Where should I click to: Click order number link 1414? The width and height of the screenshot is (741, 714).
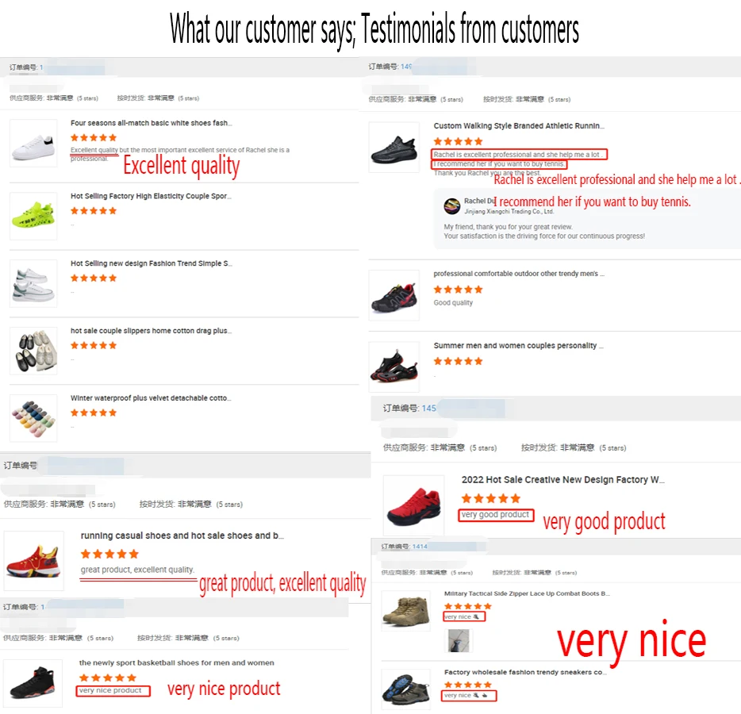coord(419,547)
